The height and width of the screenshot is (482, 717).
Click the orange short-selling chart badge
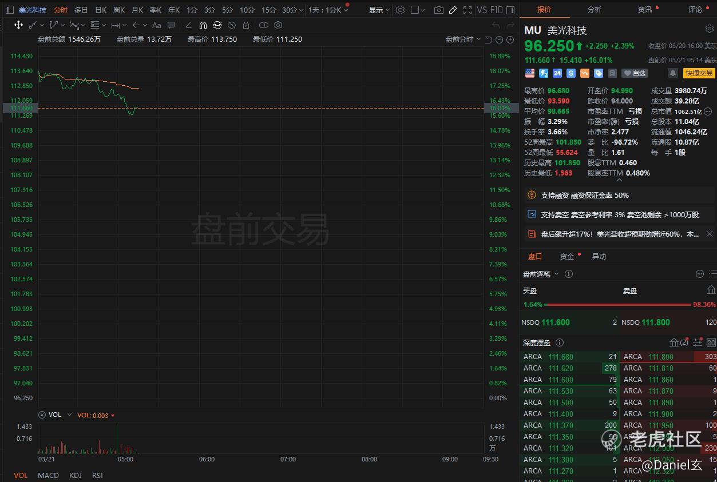pyautogui.click(x=585, y=73)
